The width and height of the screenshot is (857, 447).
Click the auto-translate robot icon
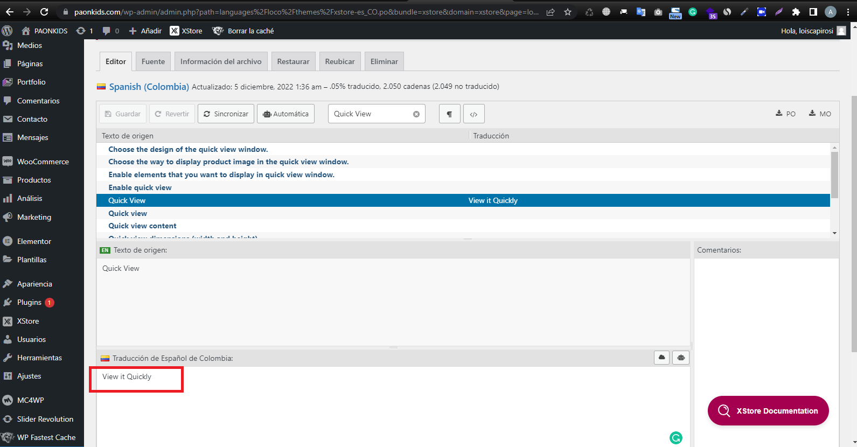tap(681, 358)
